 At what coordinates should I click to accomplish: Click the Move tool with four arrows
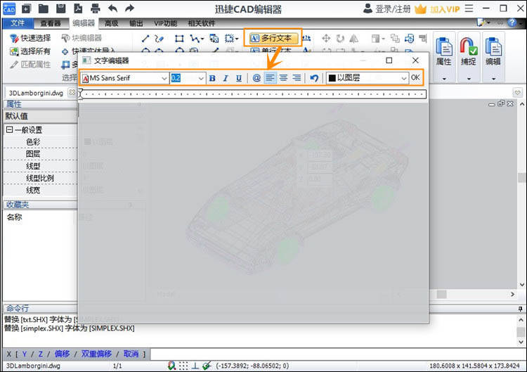(326, 39)
